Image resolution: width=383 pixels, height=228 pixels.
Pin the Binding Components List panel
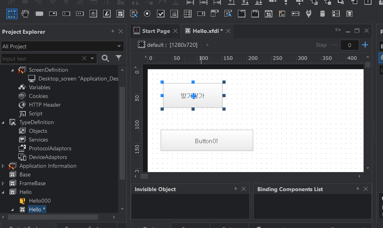click(x=358, y=189)
